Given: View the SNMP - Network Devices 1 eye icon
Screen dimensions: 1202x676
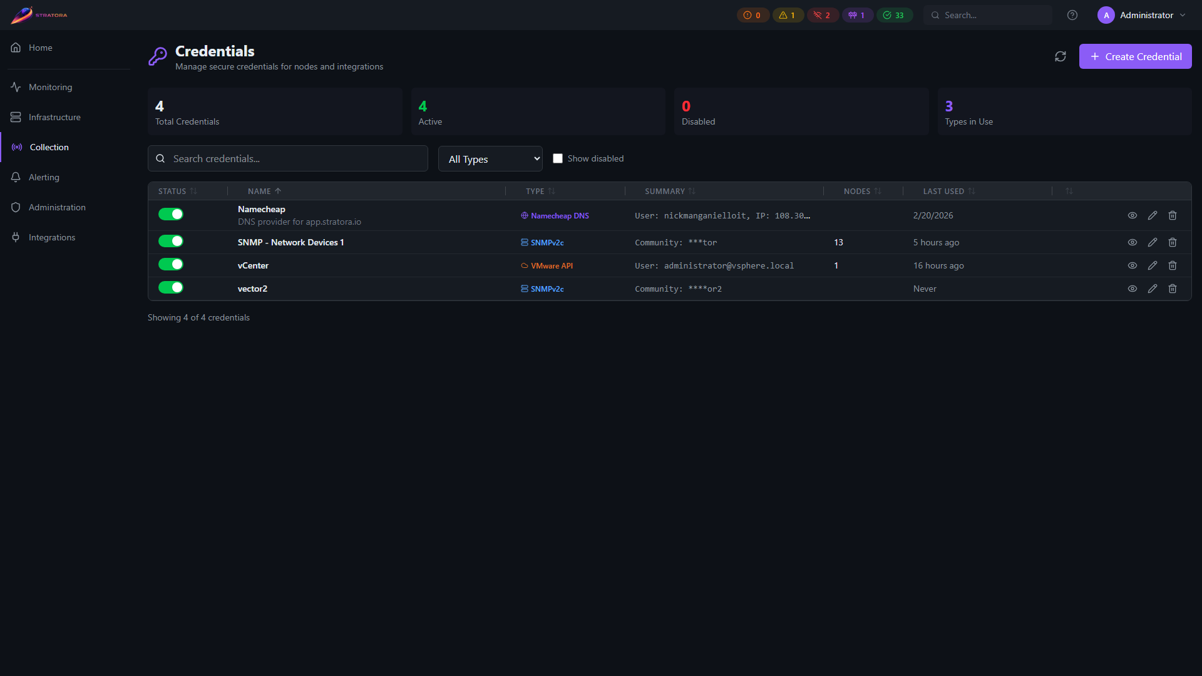Looking at the screenshot, I should [1133, 242].
